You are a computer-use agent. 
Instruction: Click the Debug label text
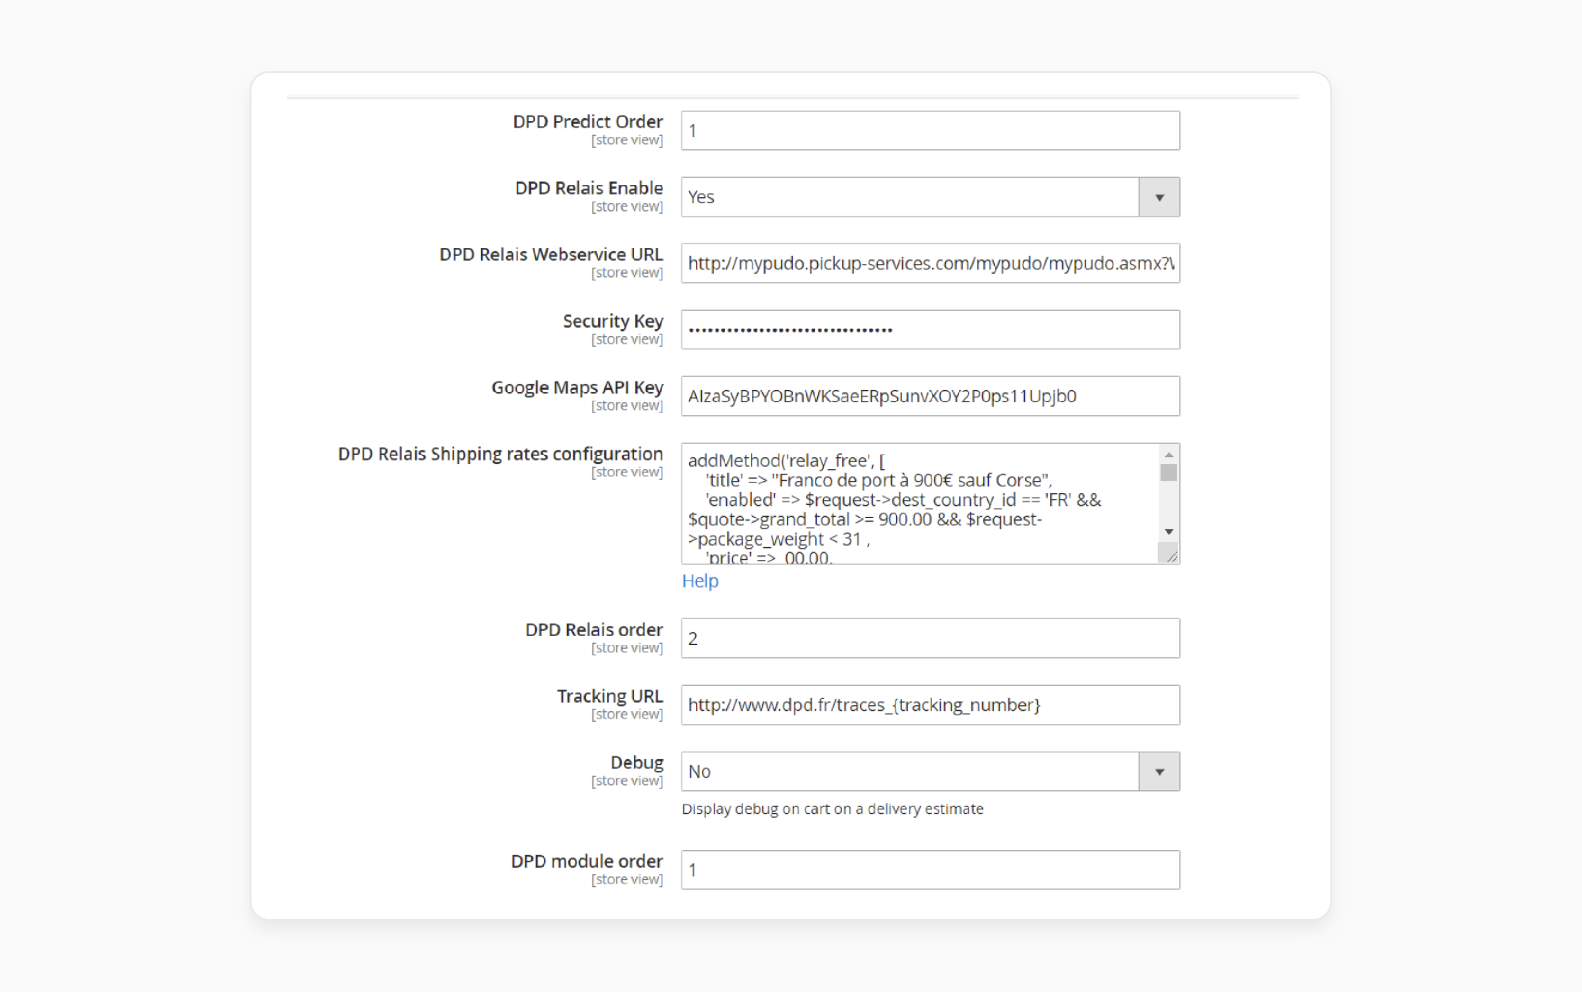tap(636, 763)
